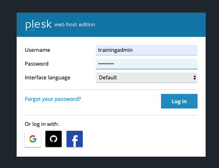219x168 pixels.
Task: Click the Username label
Action: pos(37,50)
